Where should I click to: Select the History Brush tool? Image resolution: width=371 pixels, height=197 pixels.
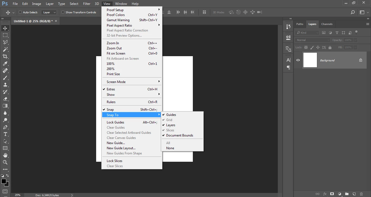5,92
